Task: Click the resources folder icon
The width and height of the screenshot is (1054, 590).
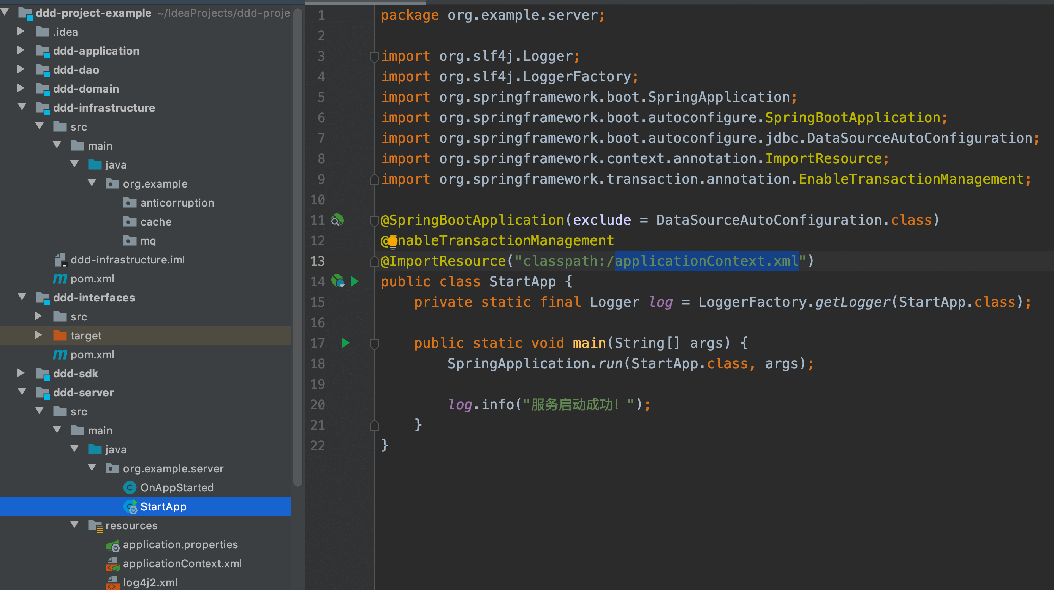Action: pyautogui.click(x=95, y=526)
